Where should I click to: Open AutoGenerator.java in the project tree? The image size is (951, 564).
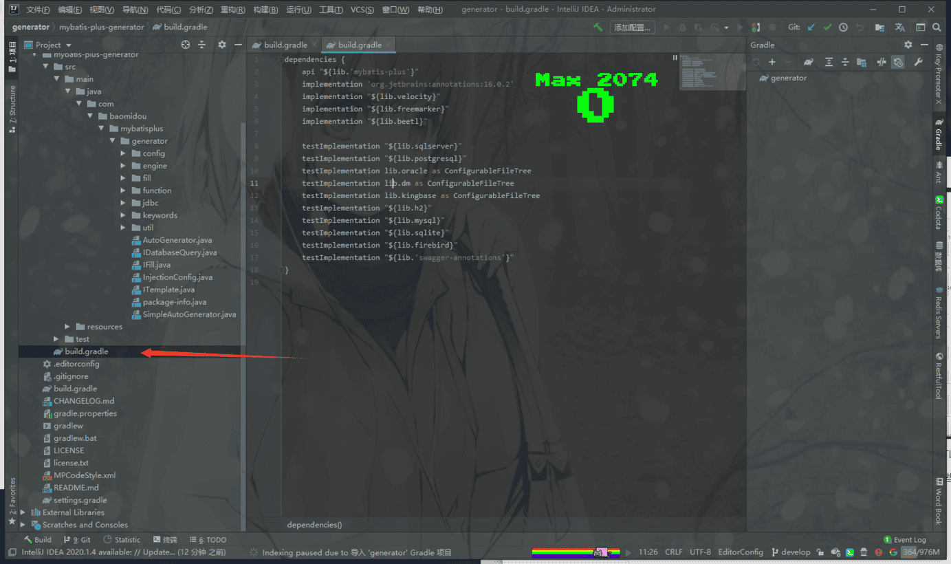177,240
